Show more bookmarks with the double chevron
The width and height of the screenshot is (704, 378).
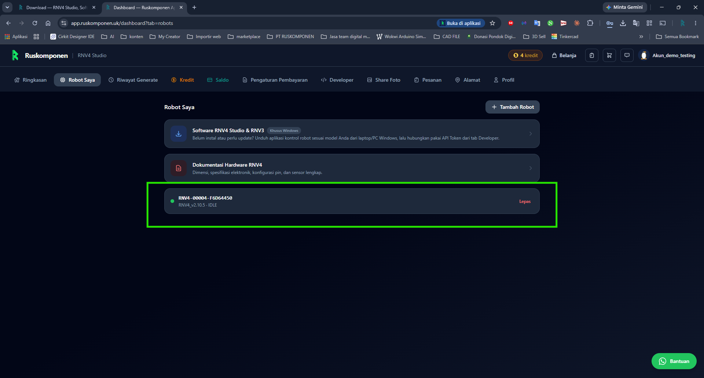pyautogui.click(x=641, y=37)
